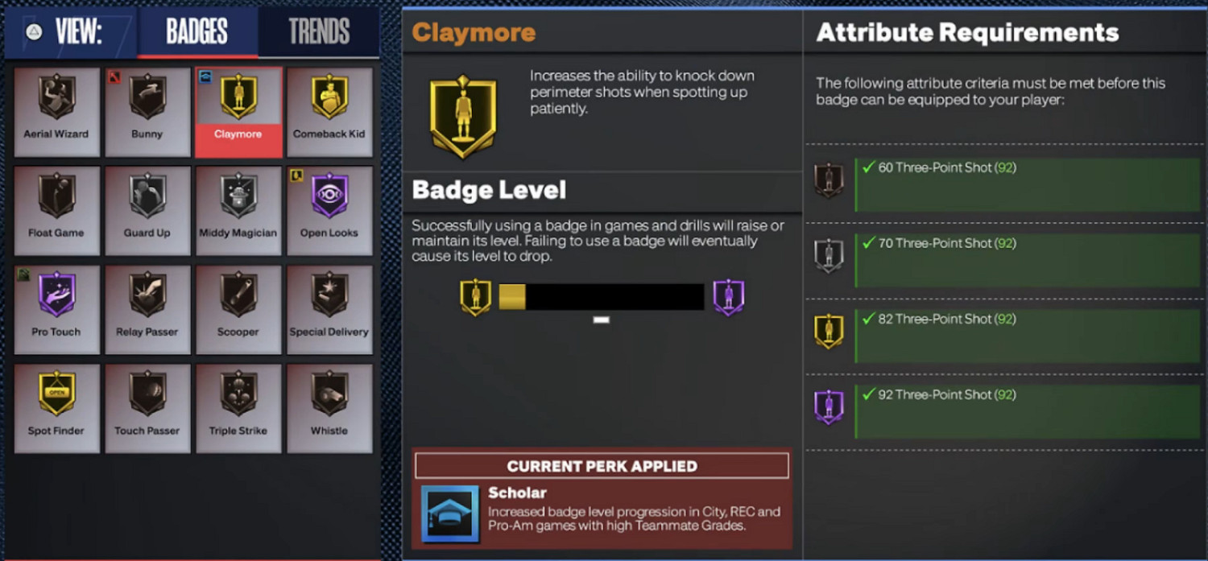Click the Scholar perk icon

[x=450, y=513]
